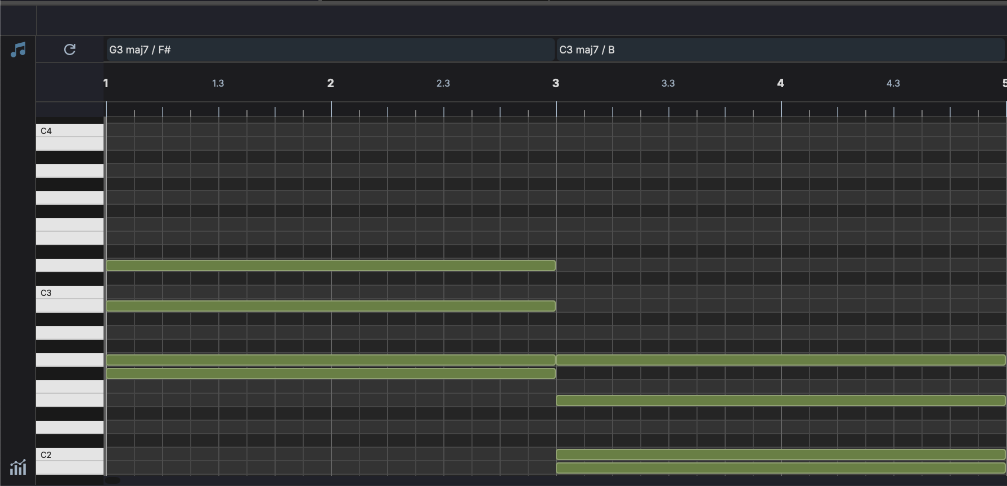Select the B2 note in the first chord

331,306
